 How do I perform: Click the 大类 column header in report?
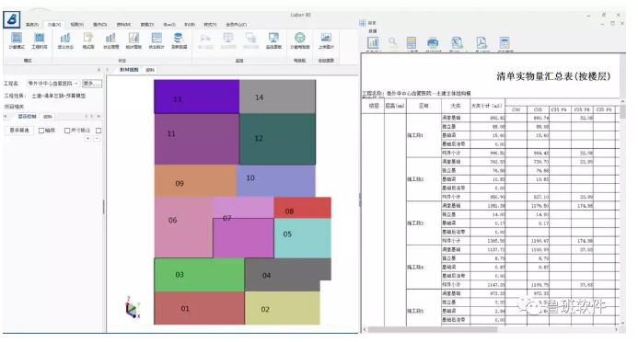[x=456, y=106]
